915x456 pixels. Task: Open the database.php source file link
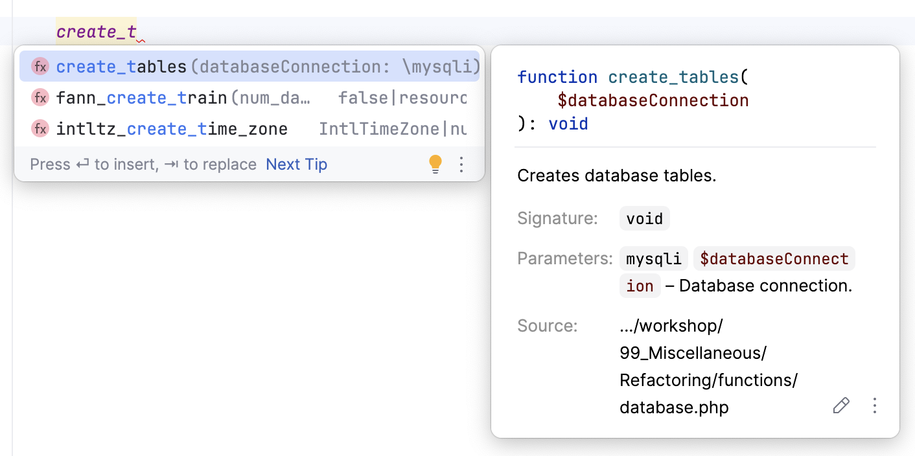click(x=674, y=407)
